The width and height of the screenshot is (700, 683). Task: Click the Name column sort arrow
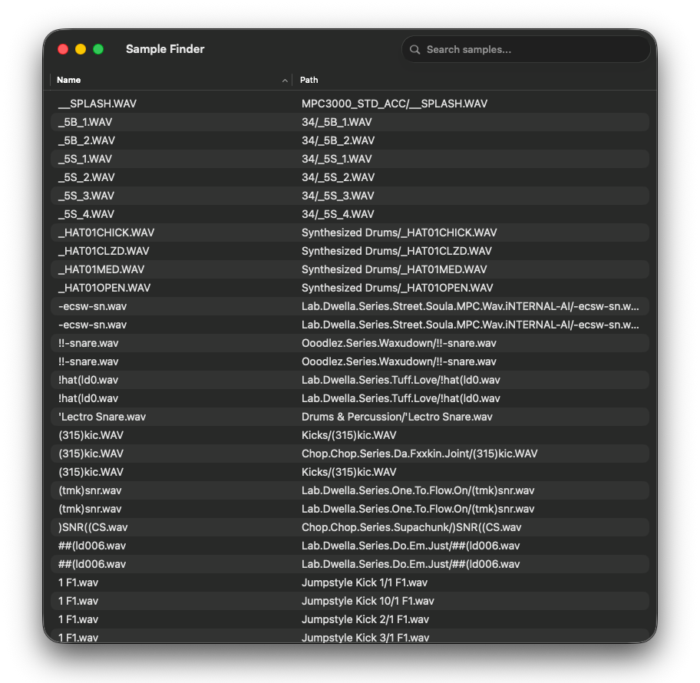(x=285, y=81)
